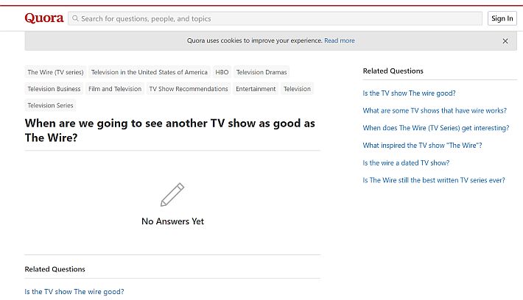Select the Television Dramas topic
Screen dimensions: 523x300
pos(261,72)
